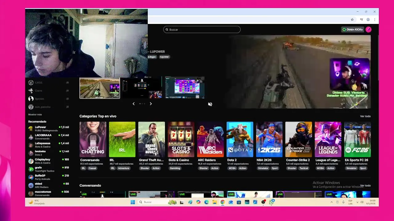Viewport: 394px width, 221px height.
Task: Open volume control in system tray
Action: coord(362,202)
